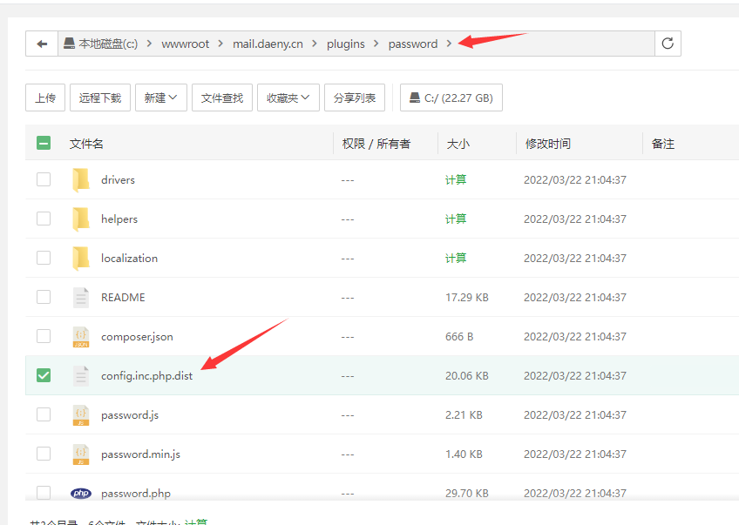Go to wwwroot in breadcrumb path
Screen dimensions: 739x525
tap(186, 44)
